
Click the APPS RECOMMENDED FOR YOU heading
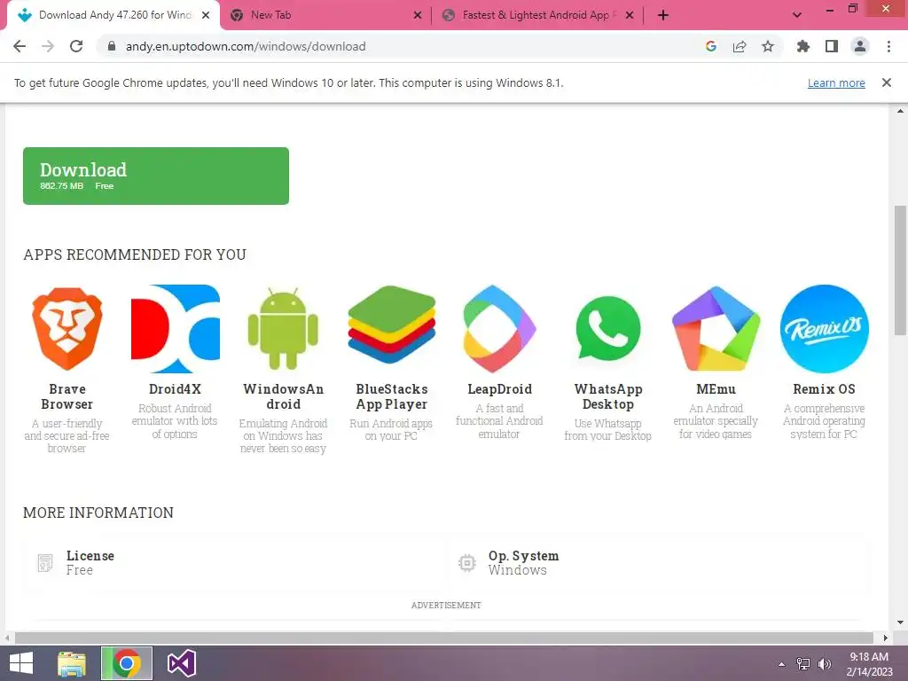coord(135,254)
